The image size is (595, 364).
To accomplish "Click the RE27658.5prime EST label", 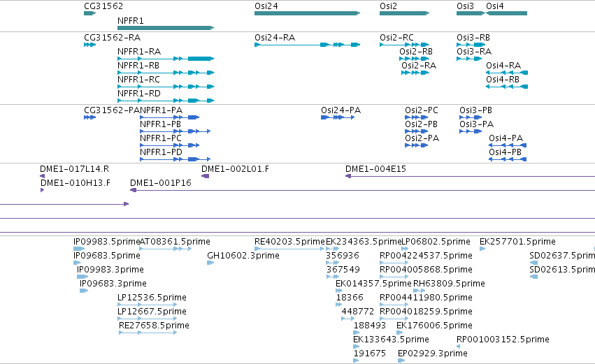I will [x=154, y=326].
